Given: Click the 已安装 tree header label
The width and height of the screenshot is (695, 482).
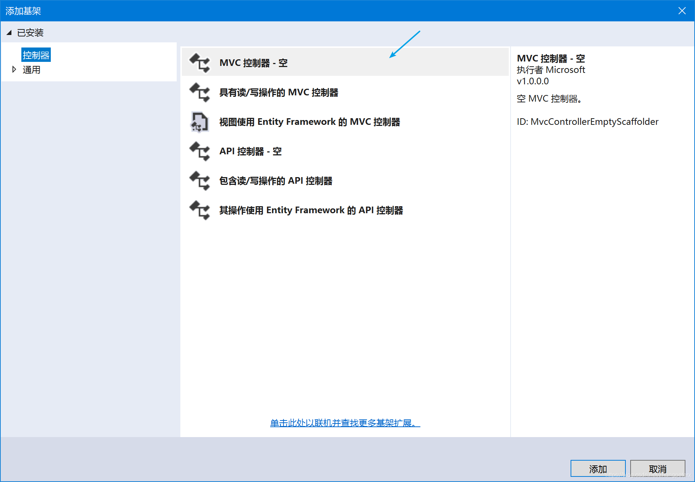Looking at the screenshot, I should pos(30,33).
